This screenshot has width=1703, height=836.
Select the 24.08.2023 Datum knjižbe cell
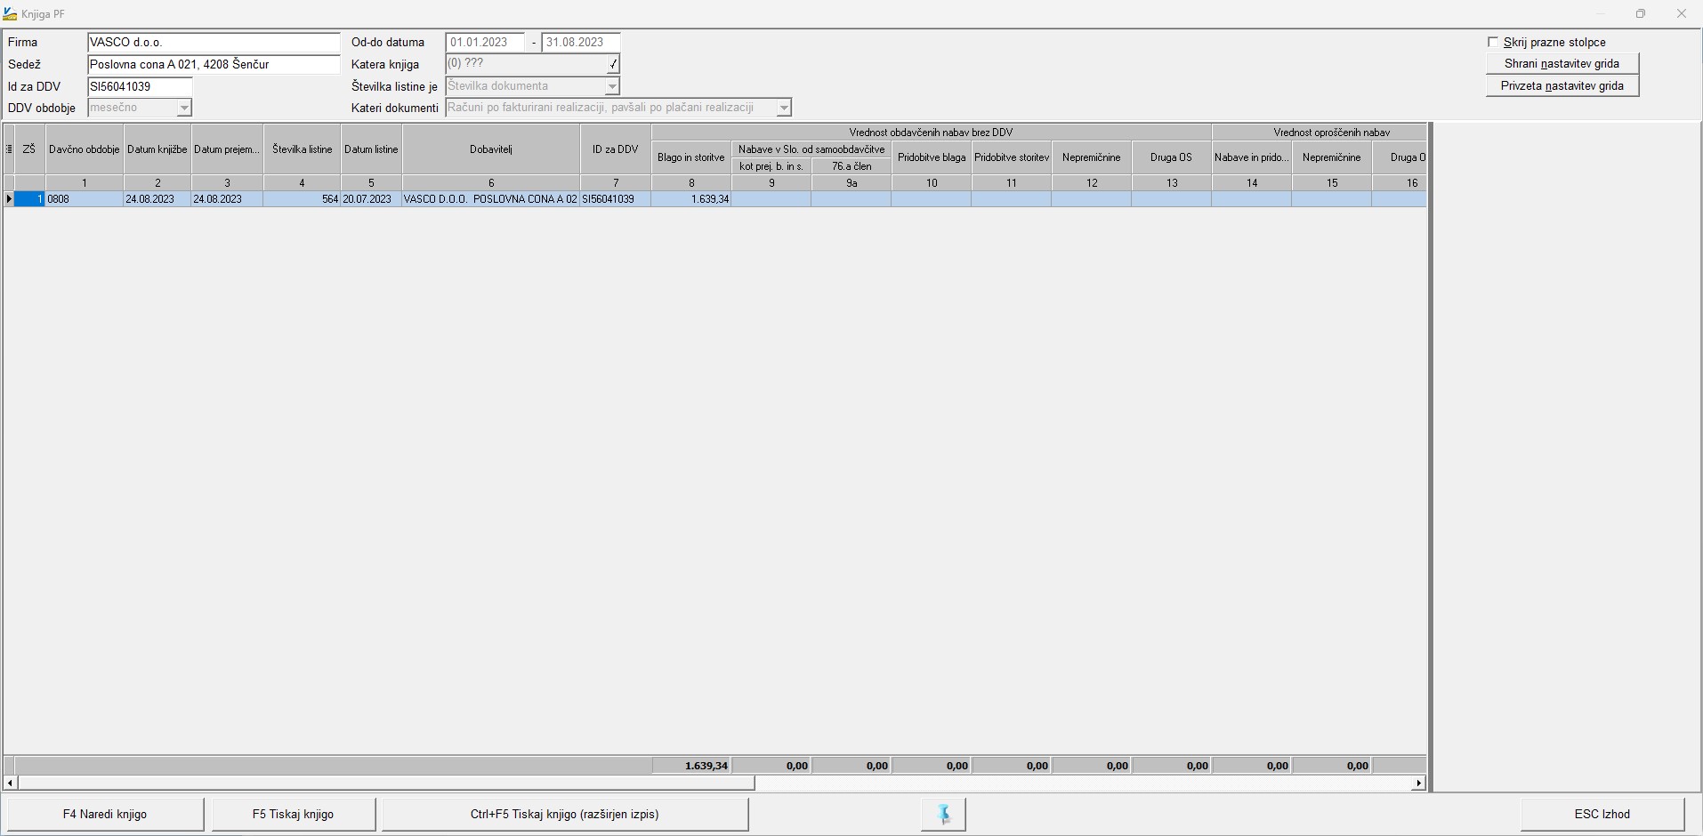pos(157,199)
